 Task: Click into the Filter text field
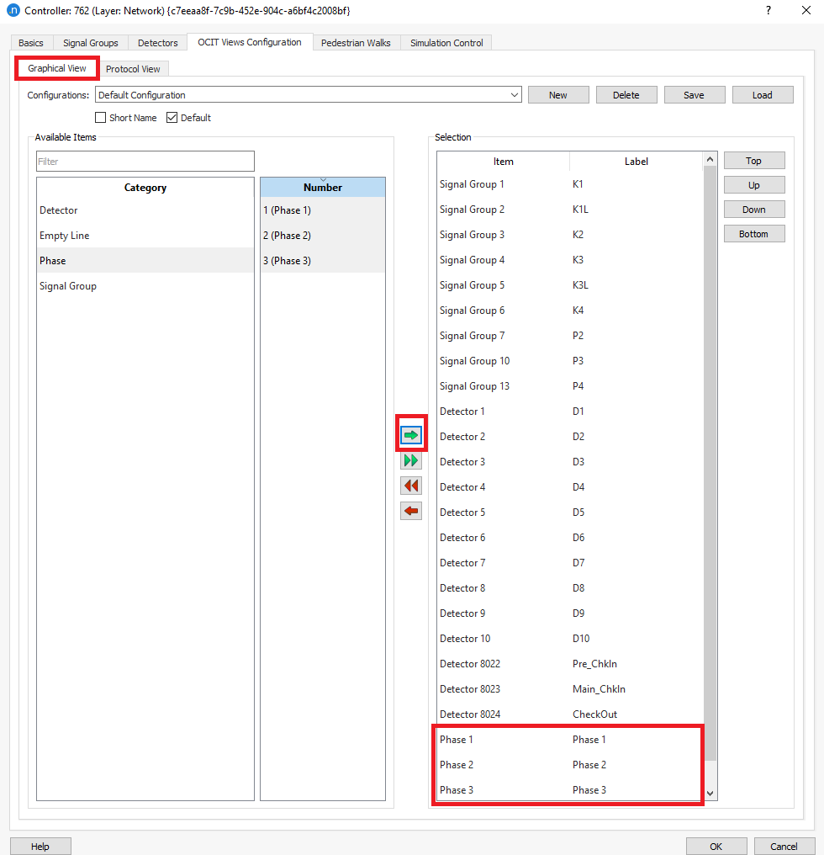[x=145, y=162]
